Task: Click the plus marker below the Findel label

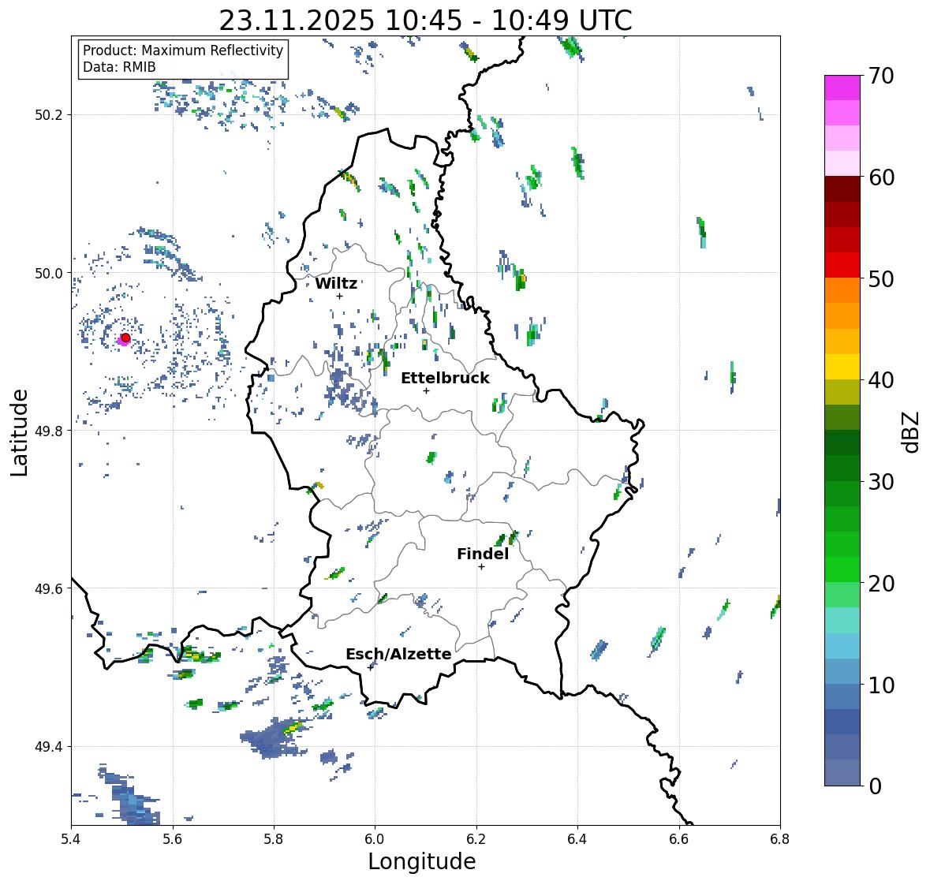Action: [x=482, y=567]
